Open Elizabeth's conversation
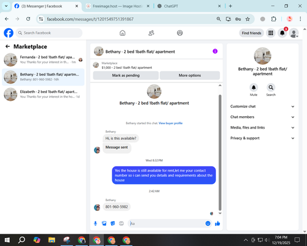 [x=43, y=94]
